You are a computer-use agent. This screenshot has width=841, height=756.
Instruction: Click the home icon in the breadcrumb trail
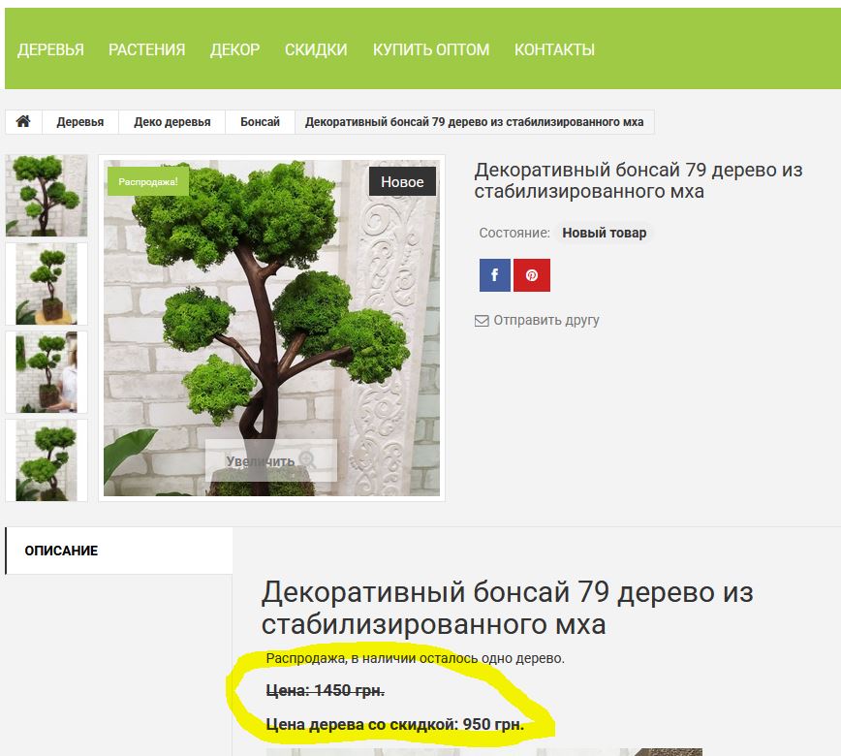coord(23,121)
